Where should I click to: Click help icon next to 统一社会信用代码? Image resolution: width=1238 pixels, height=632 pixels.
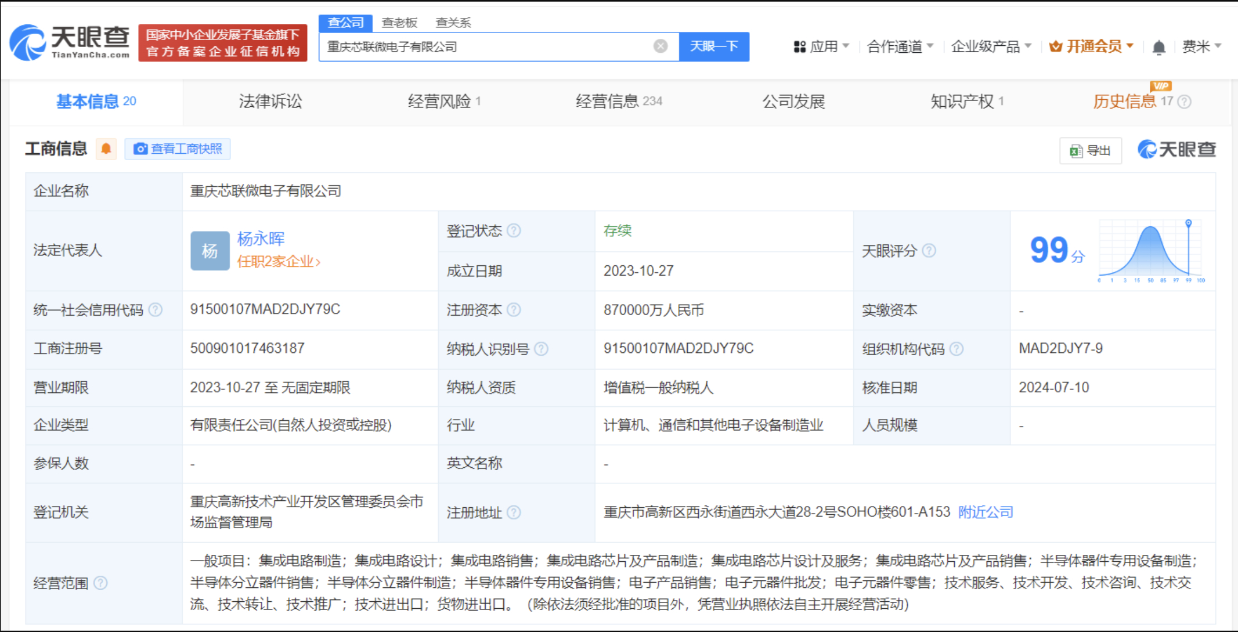[x=155, y=310]
